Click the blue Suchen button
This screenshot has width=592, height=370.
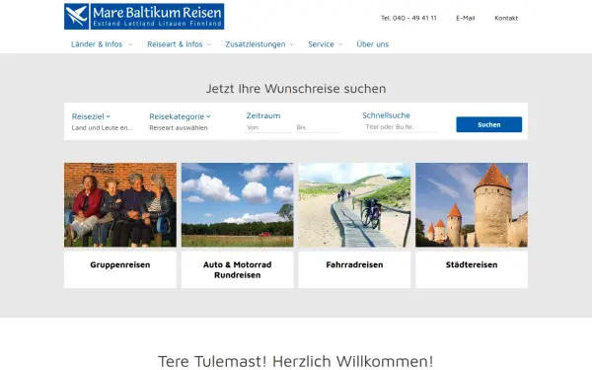click(489, 124)
